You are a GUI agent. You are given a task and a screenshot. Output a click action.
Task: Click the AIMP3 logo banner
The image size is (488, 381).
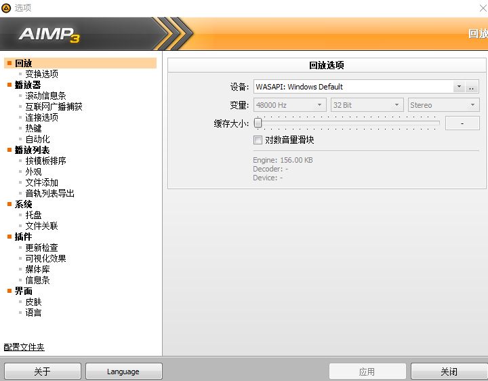click(49, 35)
